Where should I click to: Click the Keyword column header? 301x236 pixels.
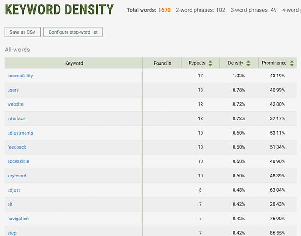coord(74,63)
